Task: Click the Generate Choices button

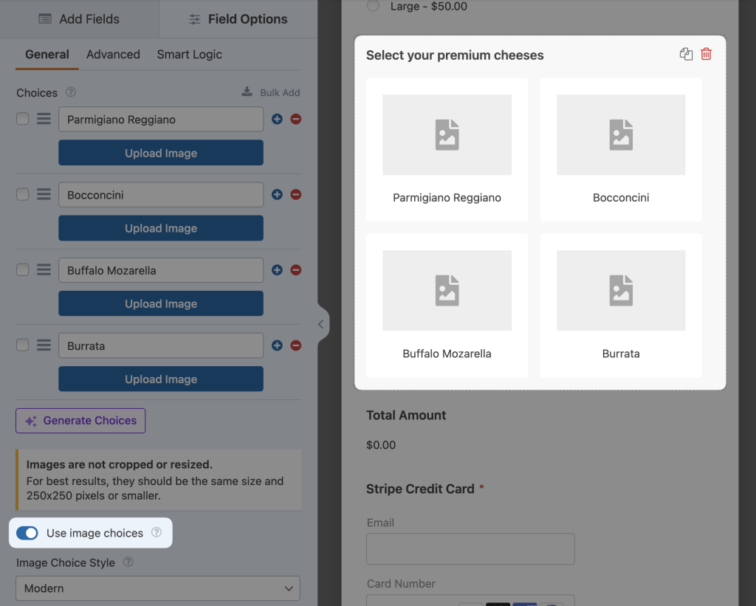Action: click(80, 420)
